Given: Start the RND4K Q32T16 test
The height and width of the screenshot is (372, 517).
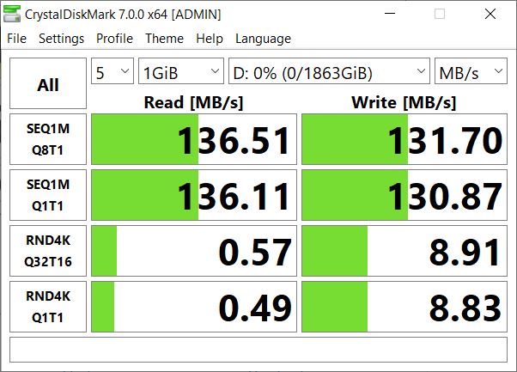Looking at the screenshot, I should pos(48,251).
